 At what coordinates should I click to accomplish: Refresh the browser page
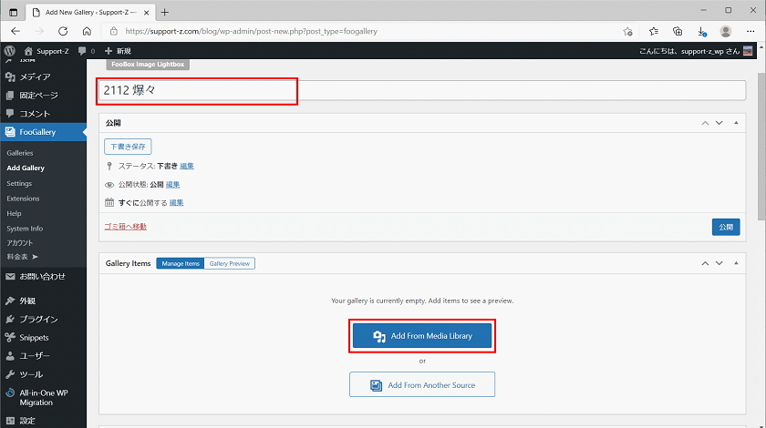61,31
